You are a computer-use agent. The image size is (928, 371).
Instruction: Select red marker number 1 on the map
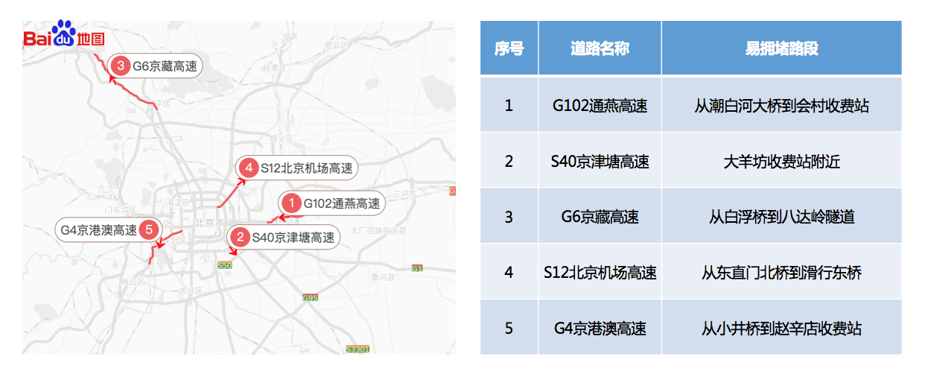(x=293, y=203)
